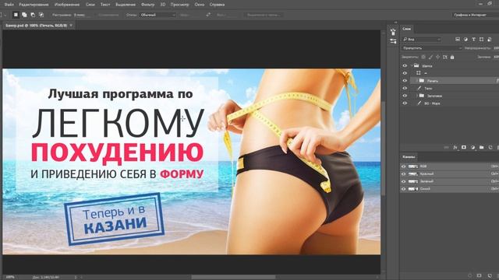Lock layer position with move icon
Image resolution: width=499 pixels, height=280 pixels.
437,57
